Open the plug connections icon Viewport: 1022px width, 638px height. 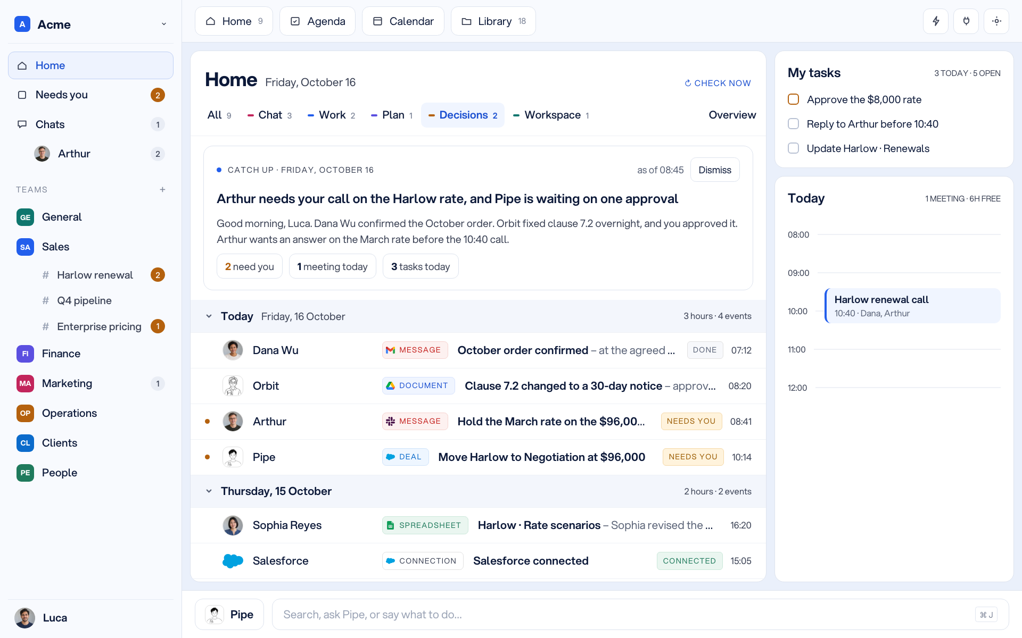[x=966, y=21]
